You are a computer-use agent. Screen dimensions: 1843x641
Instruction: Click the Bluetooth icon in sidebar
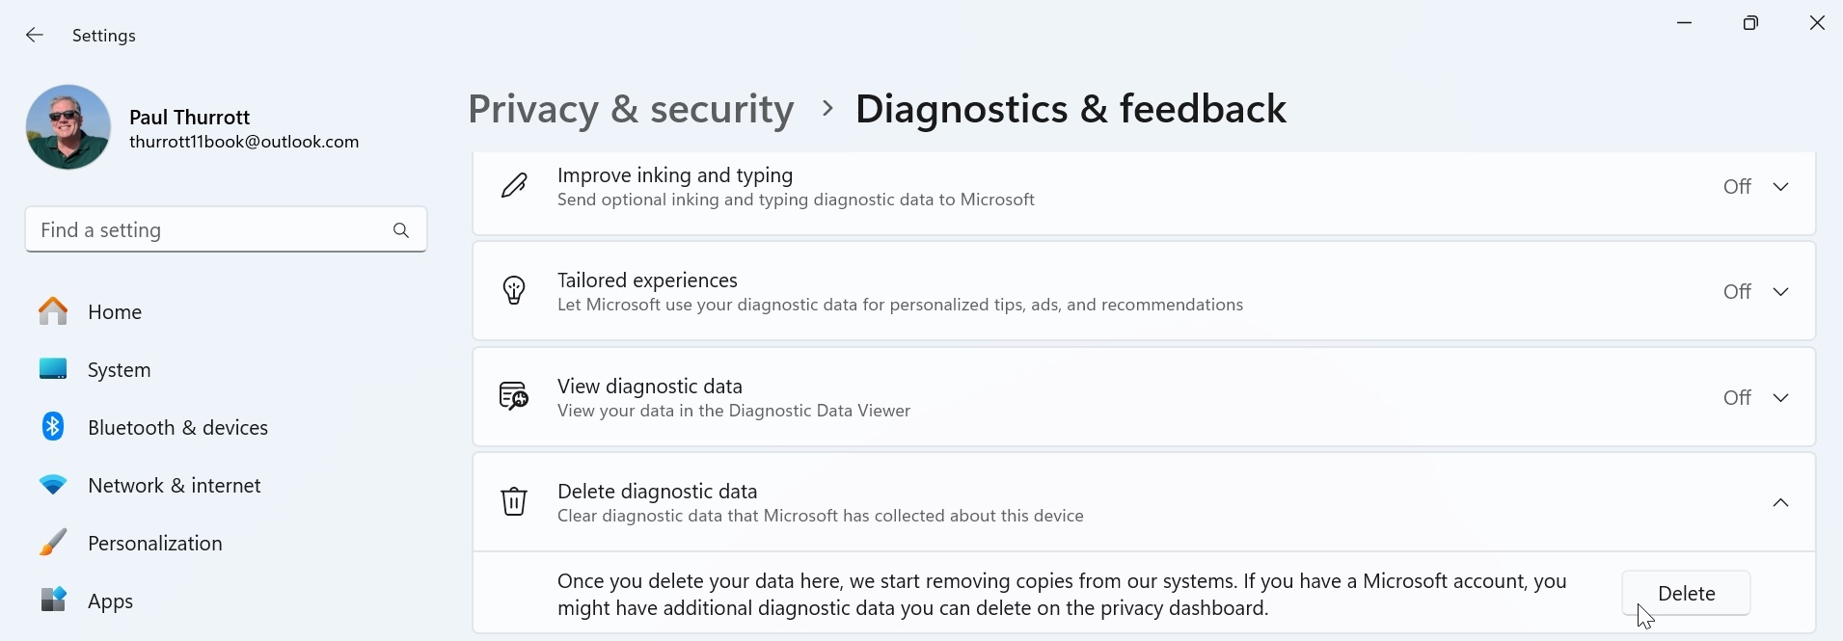click(53, 427)
